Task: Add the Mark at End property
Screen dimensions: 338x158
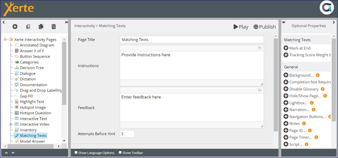Action: [x=286, y=48]
